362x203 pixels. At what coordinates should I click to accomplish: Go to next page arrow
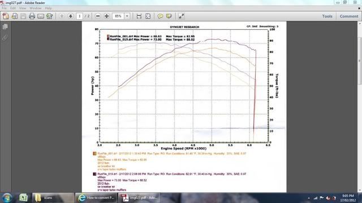[x=70, y=16]
